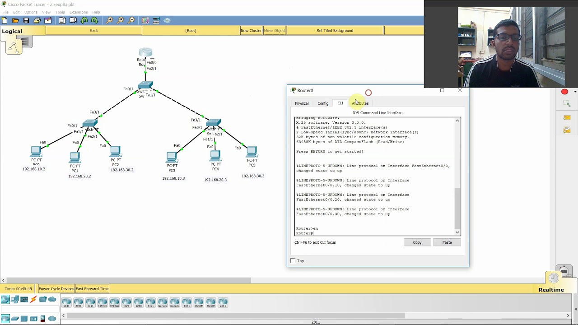The image size is (578, 325).
Task: Pick the 2911 router model
Action: (x=90, y=303)
